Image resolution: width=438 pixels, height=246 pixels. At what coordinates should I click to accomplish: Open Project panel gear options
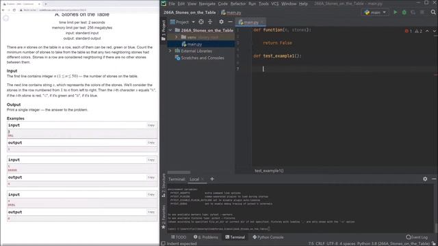click(x=221, y=22)
